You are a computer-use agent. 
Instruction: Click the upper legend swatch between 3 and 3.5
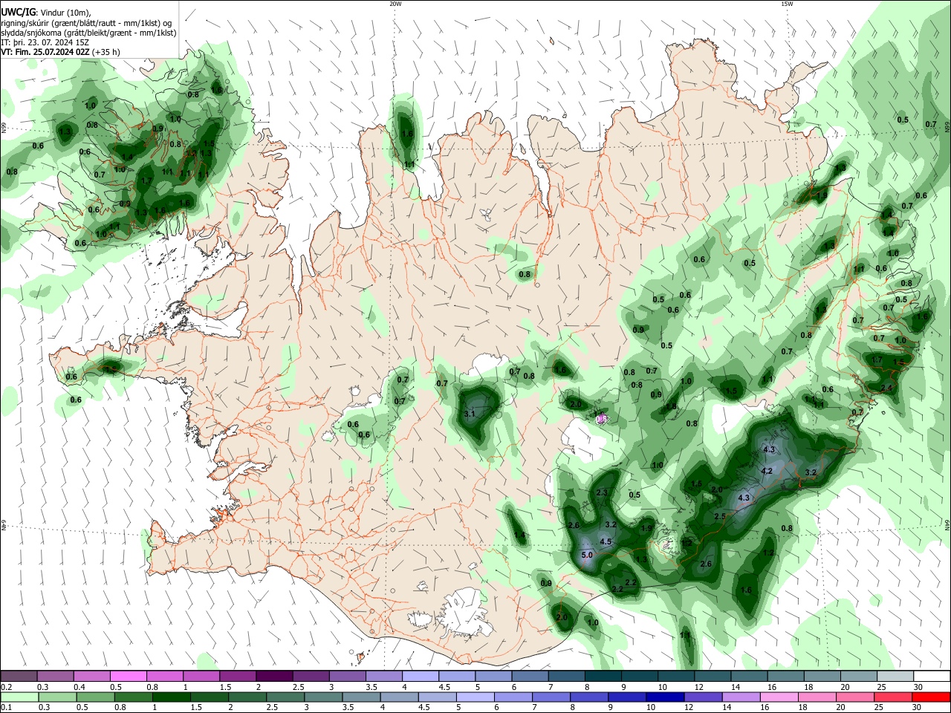[x=347, y=676]
